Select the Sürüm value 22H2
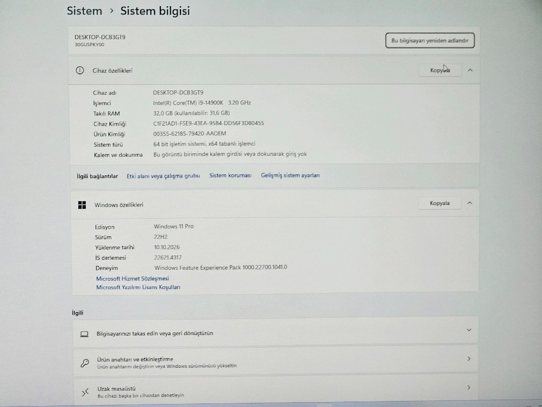The height and width of the screenshot is (407, 542). (161, 237)
